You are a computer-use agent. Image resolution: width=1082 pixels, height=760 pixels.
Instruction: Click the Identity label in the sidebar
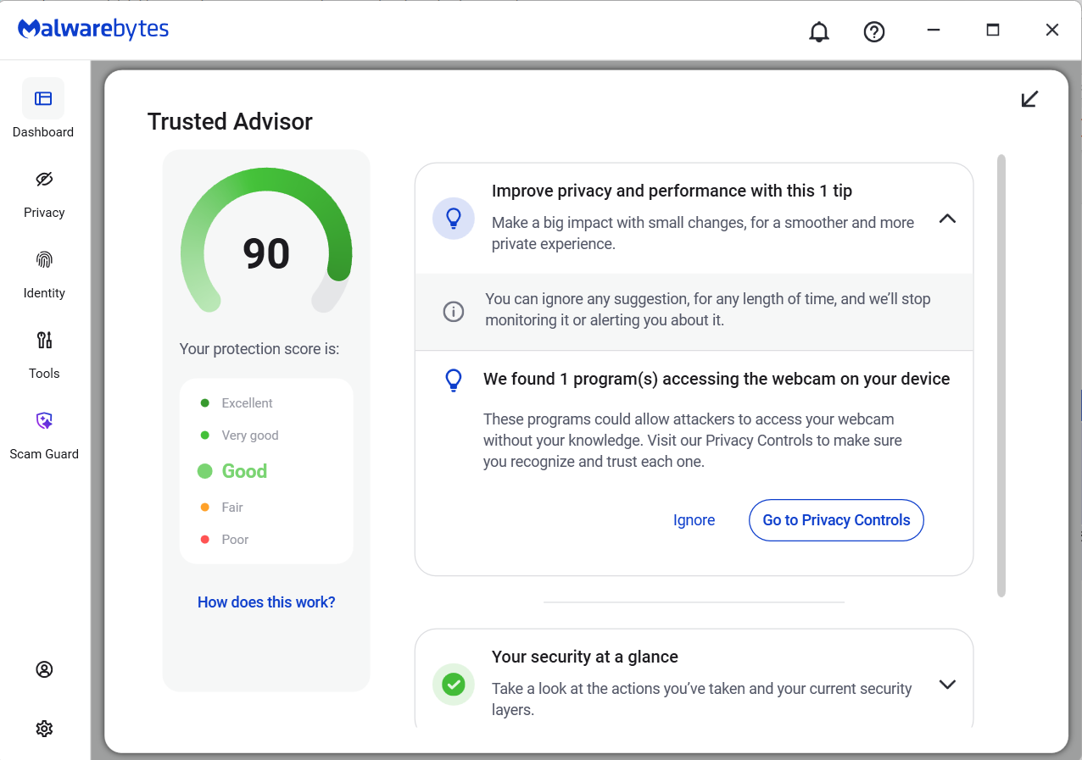point(44,293)
